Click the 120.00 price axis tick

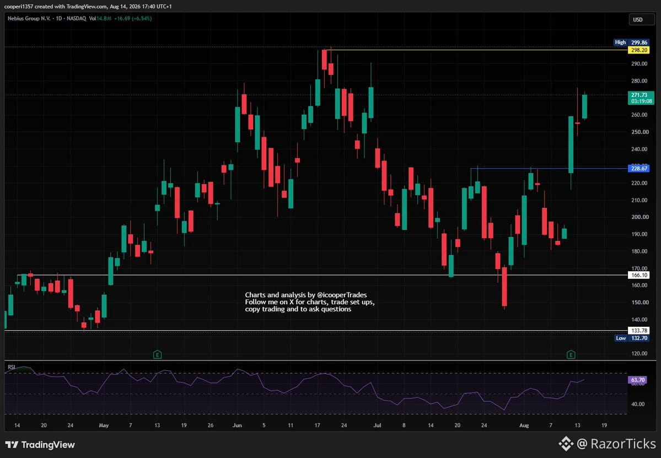tap(639, 353)
